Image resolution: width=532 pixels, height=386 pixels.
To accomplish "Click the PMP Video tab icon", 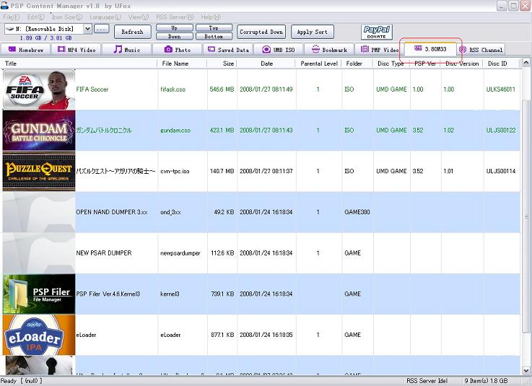I will (365, 49).
